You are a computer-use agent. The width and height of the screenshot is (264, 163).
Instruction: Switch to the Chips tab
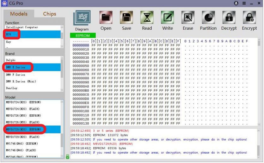(50, 14)
